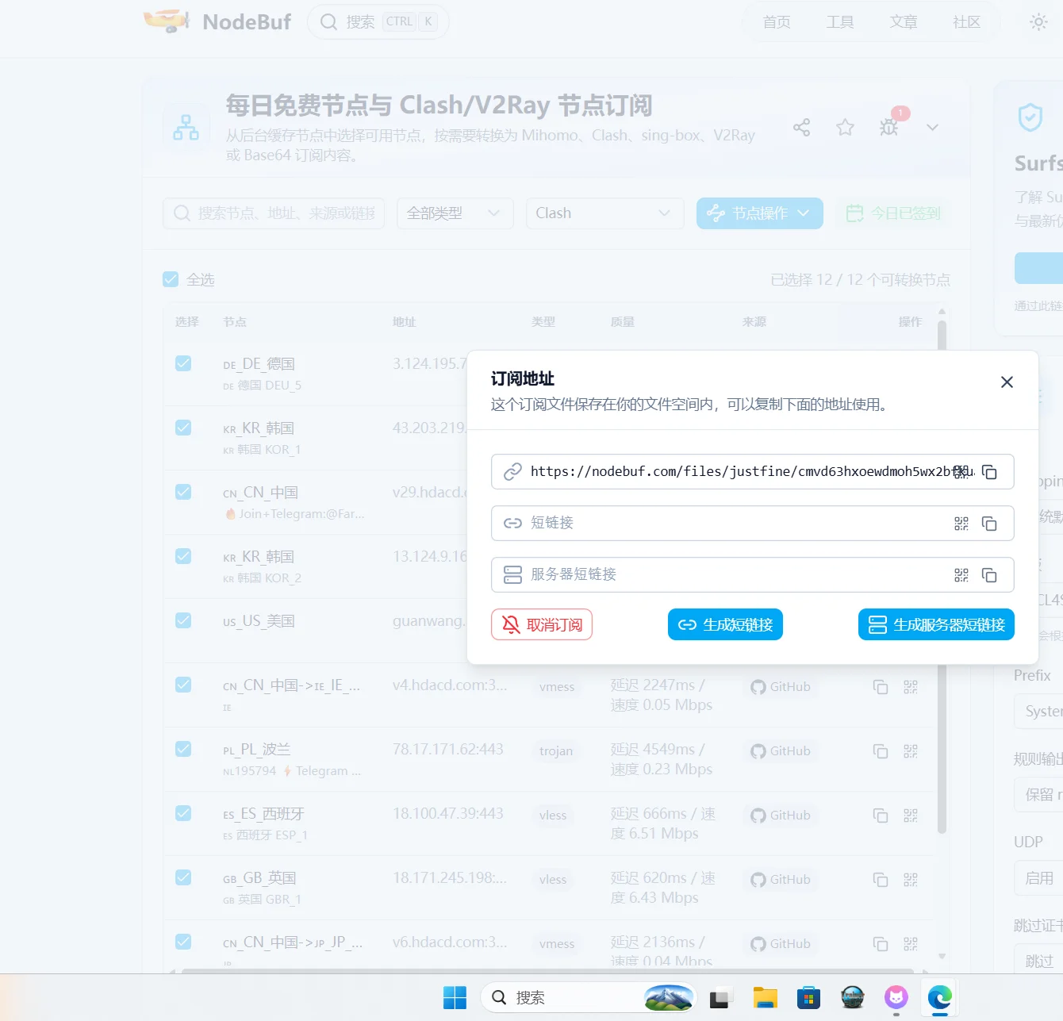Click the 取消订阅 button
The width and height of the screenshot is (1063, 1021).
(x=542, y=624)
